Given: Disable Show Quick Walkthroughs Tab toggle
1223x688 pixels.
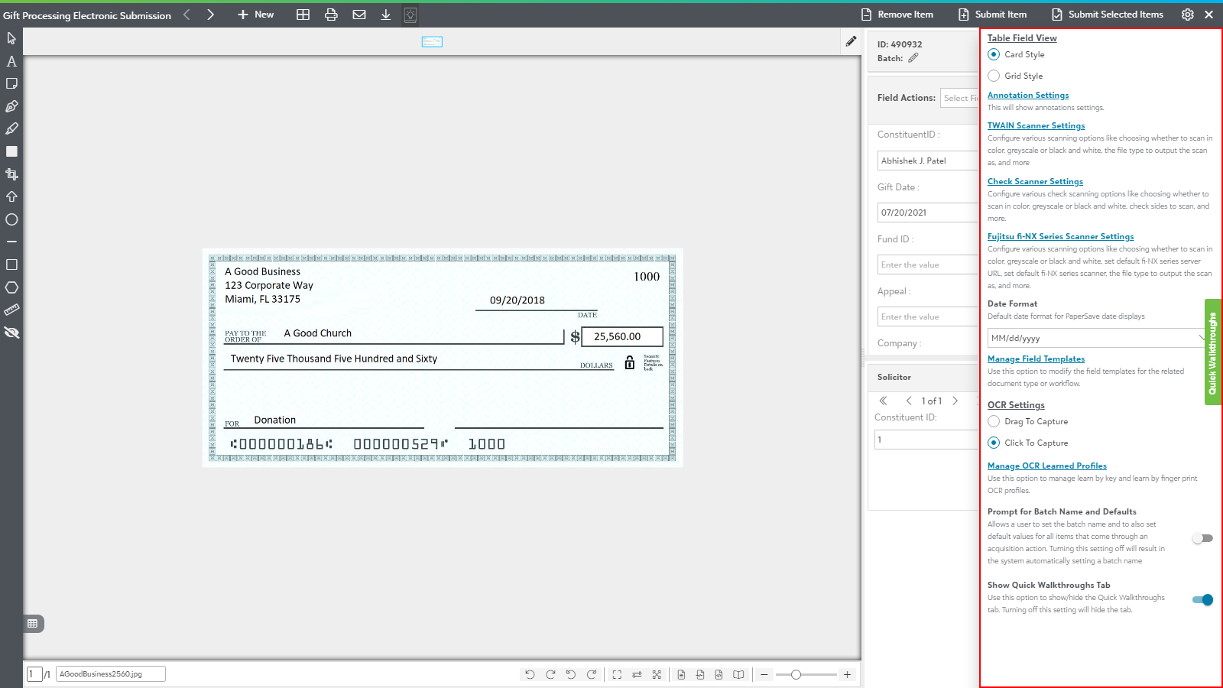Looking at the screenshot, I should [x=1202, y=600].
